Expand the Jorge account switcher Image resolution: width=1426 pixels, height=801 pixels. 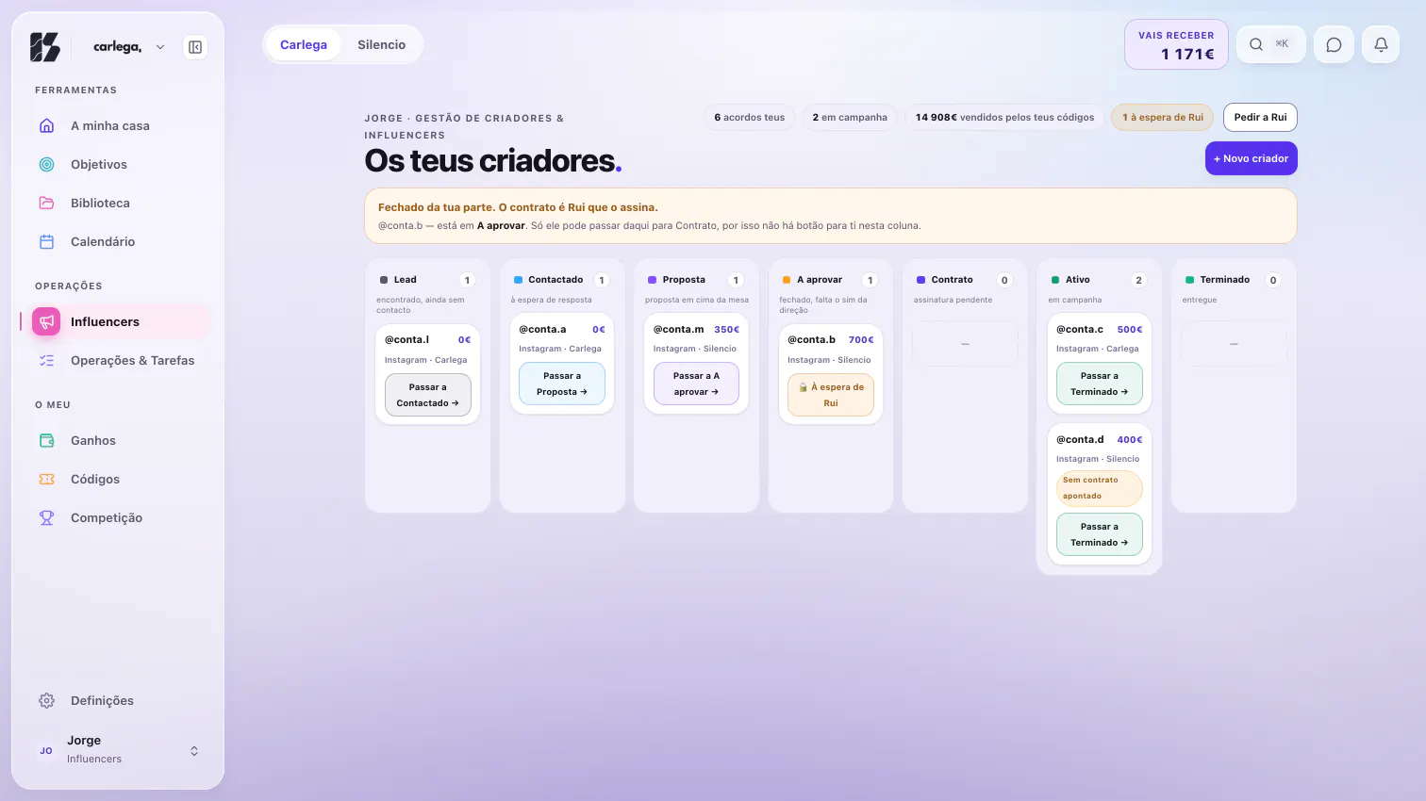(x=194, y=751)
